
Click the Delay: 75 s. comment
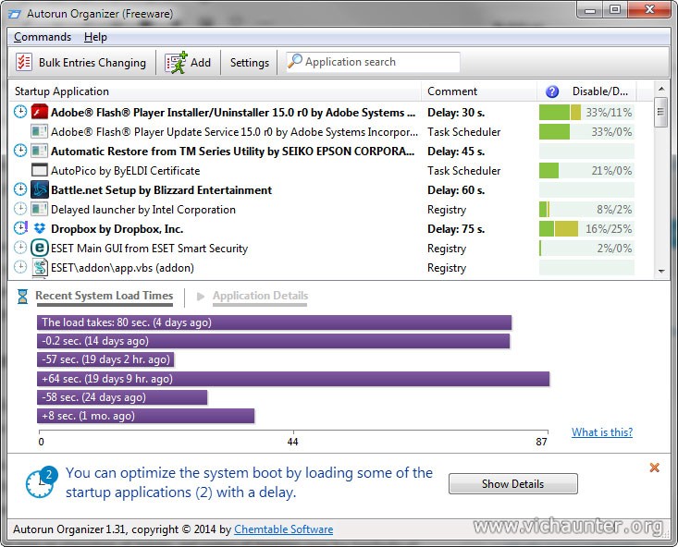point(456,229)
